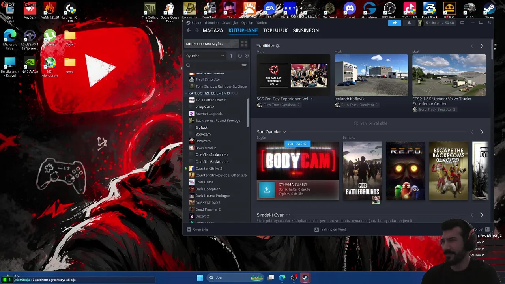Viewport: 505px width, 284px height.
Task: Open the Görünüm menu
Action: (211, 23)
